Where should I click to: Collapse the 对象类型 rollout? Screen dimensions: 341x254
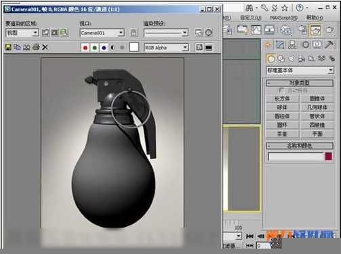300,83
